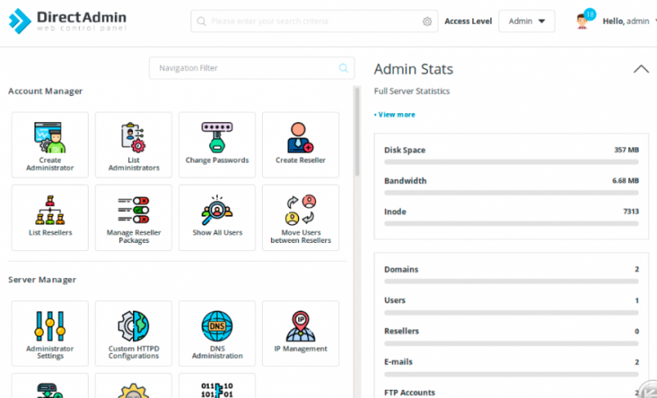
Task: Collapse the Admin Stats panel
Action: [641, 70]
